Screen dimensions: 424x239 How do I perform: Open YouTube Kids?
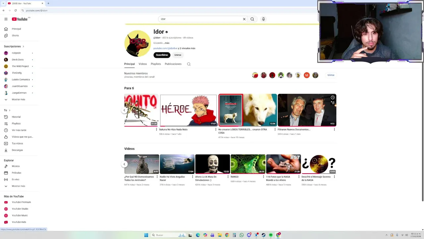[19, 222]
